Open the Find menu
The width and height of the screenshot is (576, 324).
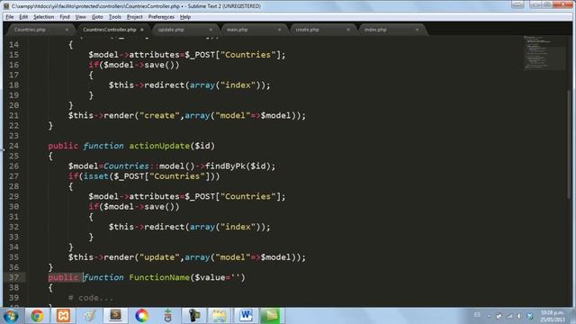[x=65, y=17]
